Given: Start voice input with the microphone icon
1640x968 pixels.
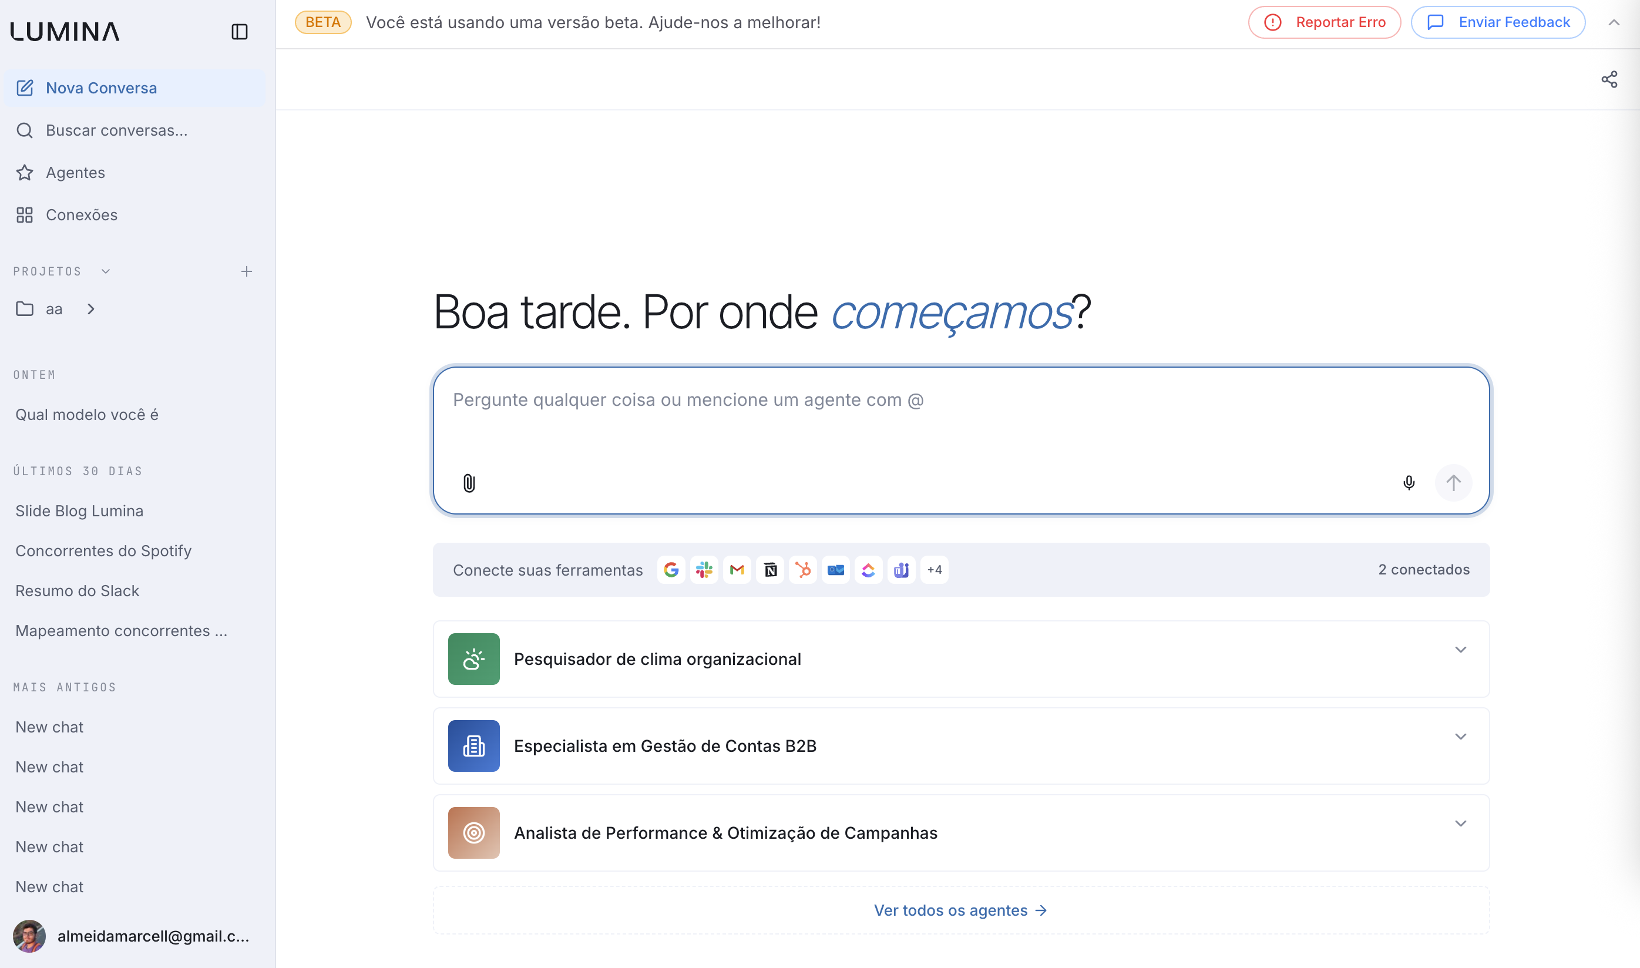Looking at the screenshot, I should [x=1409, y=483].
